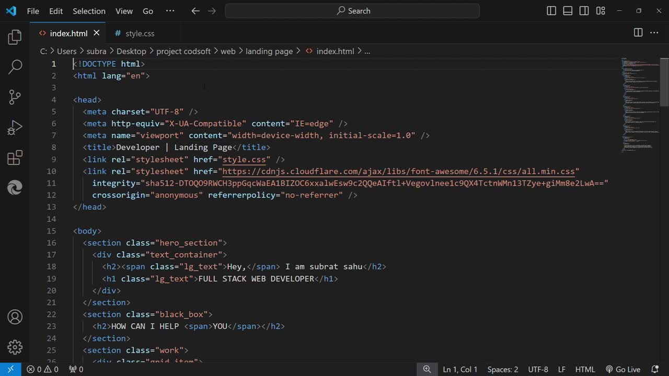This screenshot has width=669, height=376.
Task: Open the Accounts menu icon
Action: coord(15,317)
